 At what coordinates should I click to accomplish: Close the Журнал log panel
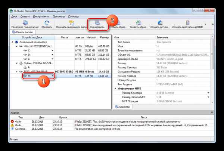[x=212, y=113]
